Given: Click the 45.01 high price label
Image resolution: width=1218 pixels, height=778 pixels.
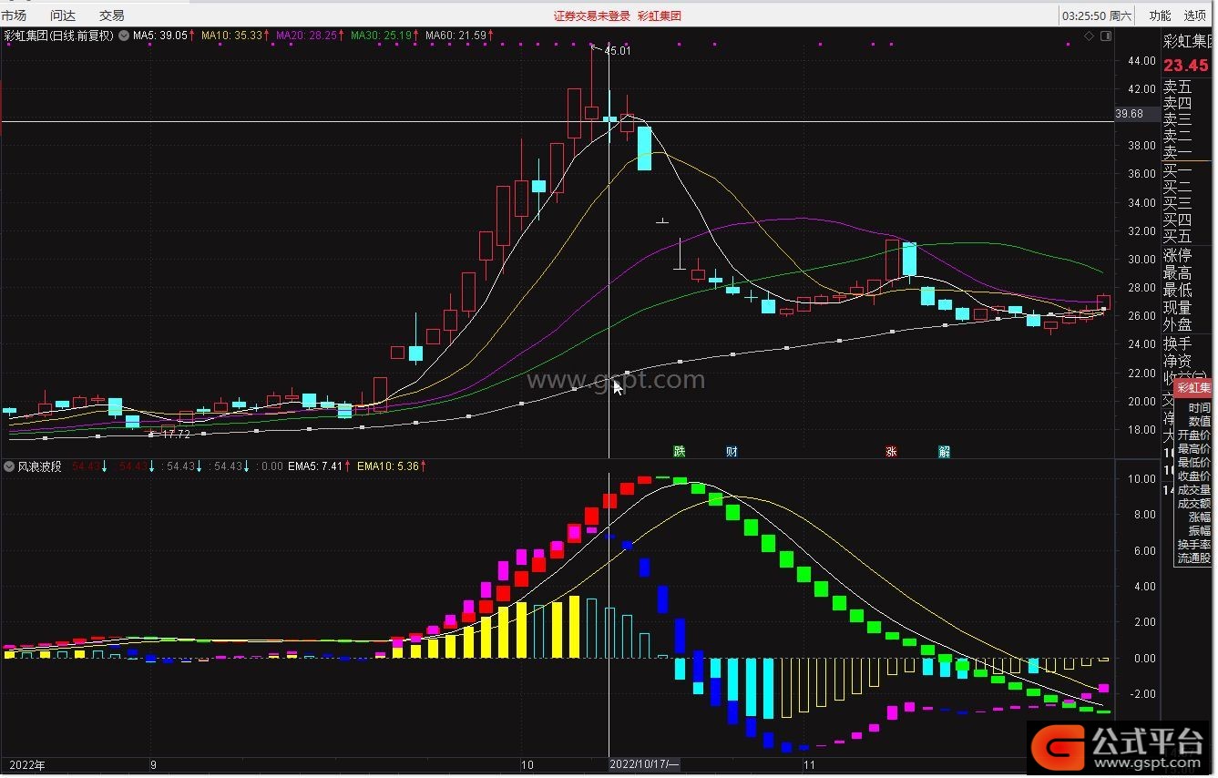Looking at the screenshot, I should tap(618, 51).
